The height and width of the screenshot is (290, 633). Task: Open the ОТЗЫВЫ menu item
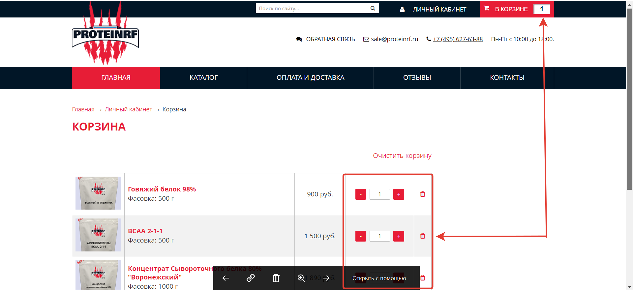point(417,78)
